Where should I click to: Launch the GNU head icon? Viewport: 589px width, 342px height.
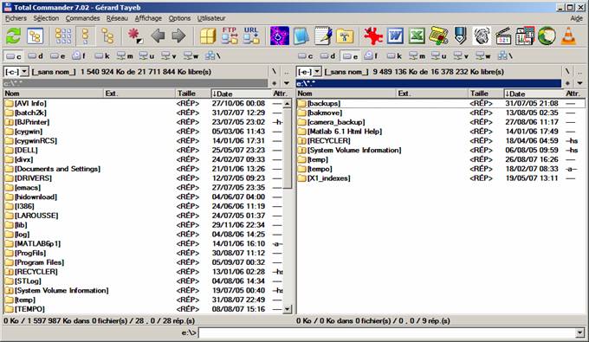click(482, 36)
